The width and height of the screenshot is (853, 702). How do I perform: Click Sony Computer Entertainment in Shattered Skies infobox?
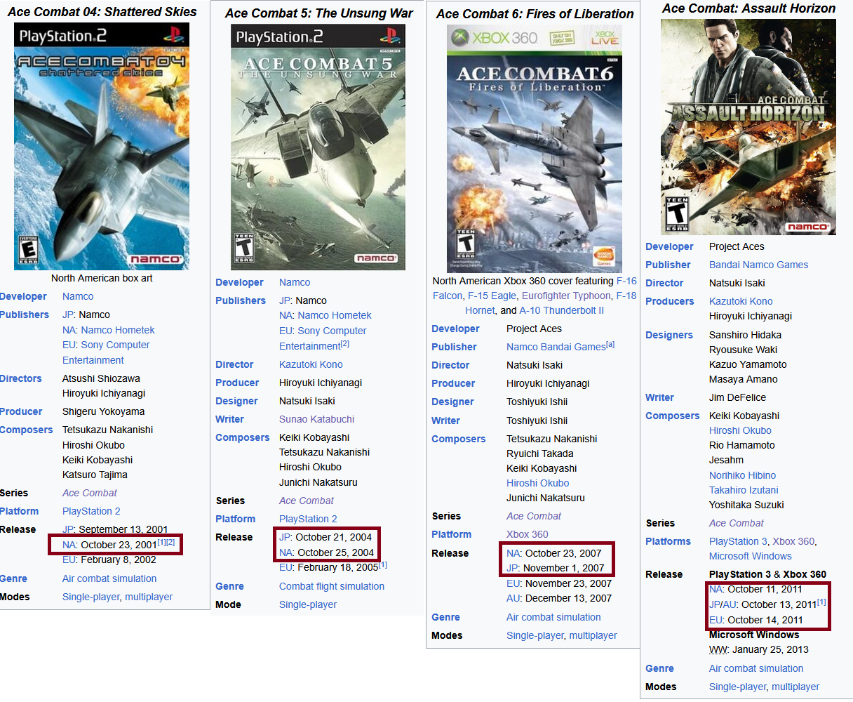pos(106,352)
